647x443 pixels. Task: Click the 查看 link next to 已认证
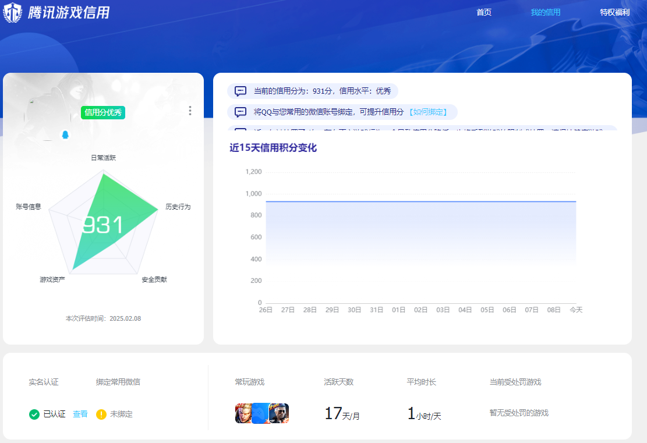pyautogui.click(x=80, y=414)
